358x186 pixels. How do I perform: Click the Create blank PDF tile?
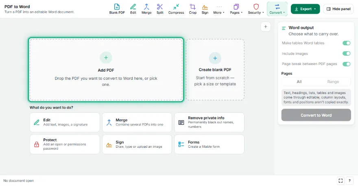click(215, 70)
